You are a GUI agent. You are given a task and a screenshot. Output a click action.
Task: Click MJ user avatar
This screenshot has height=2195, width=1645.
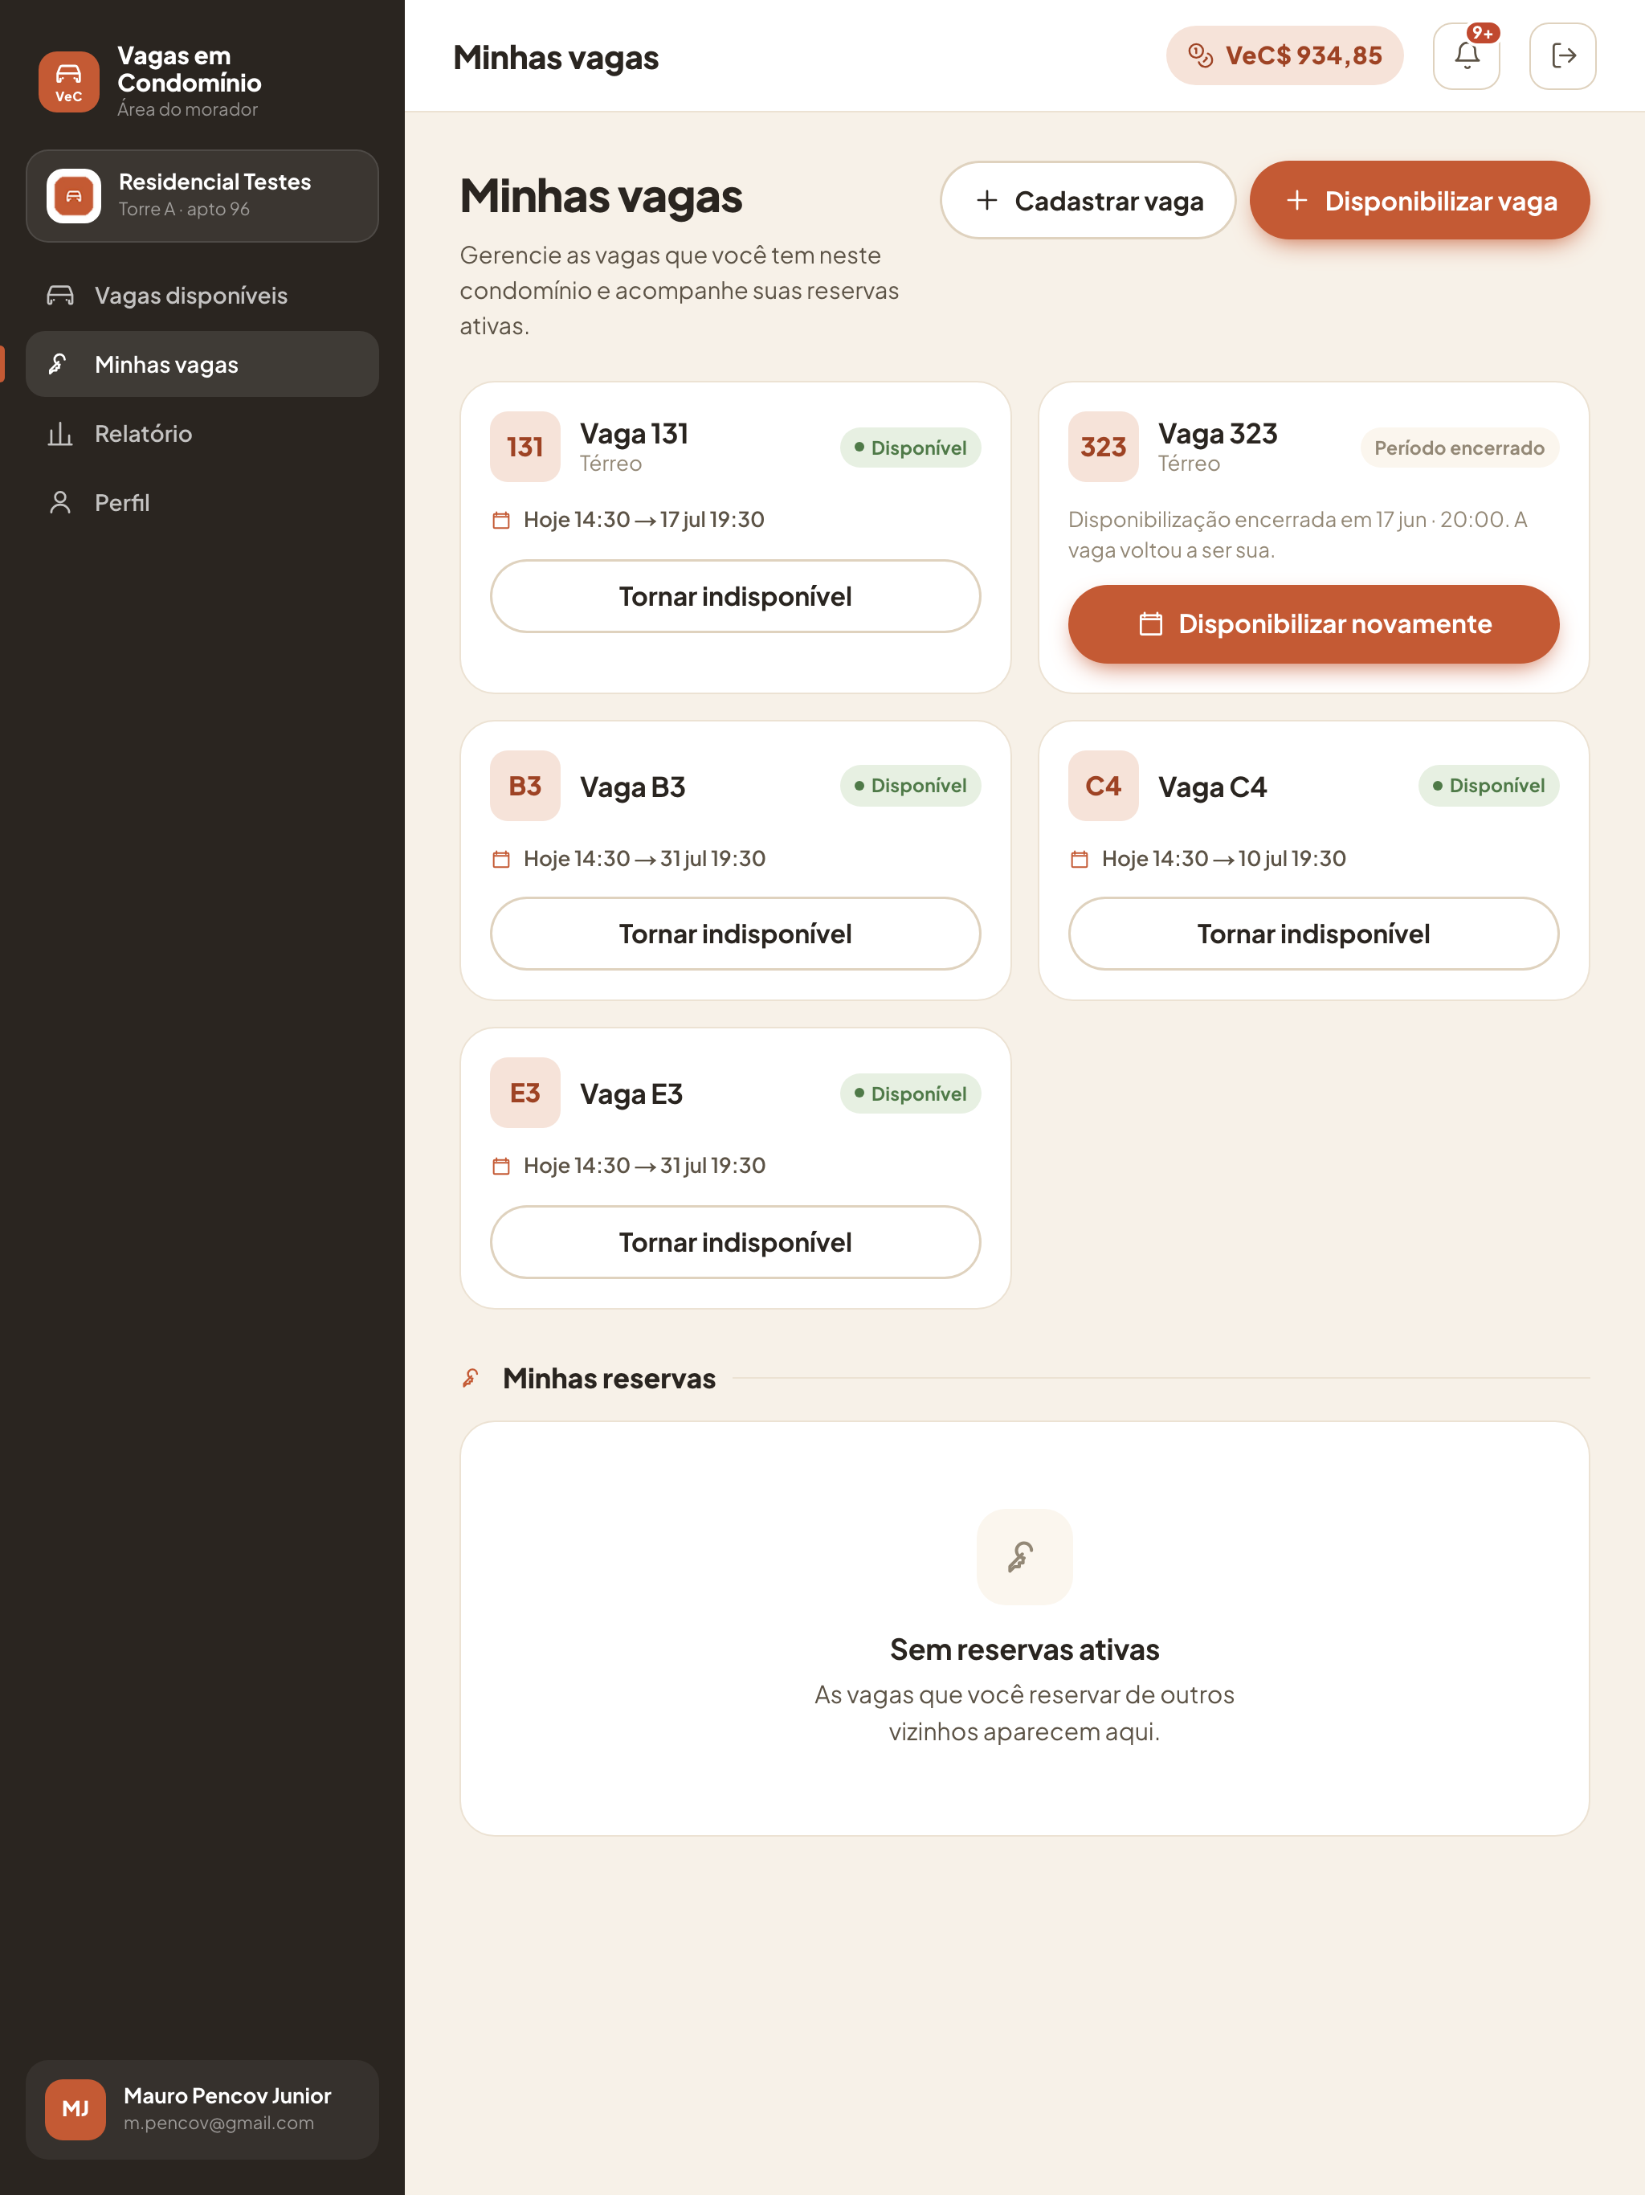click(76, 2110)
